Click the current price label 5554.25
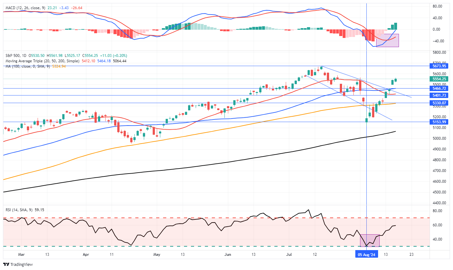The height and width of the screenshot is (270, 453). 439,79
